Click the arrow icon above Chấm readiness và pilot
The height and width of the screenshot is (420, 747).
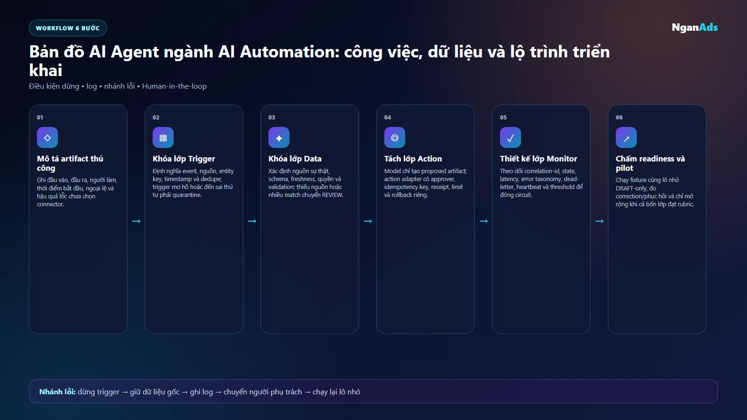[626, 138]
